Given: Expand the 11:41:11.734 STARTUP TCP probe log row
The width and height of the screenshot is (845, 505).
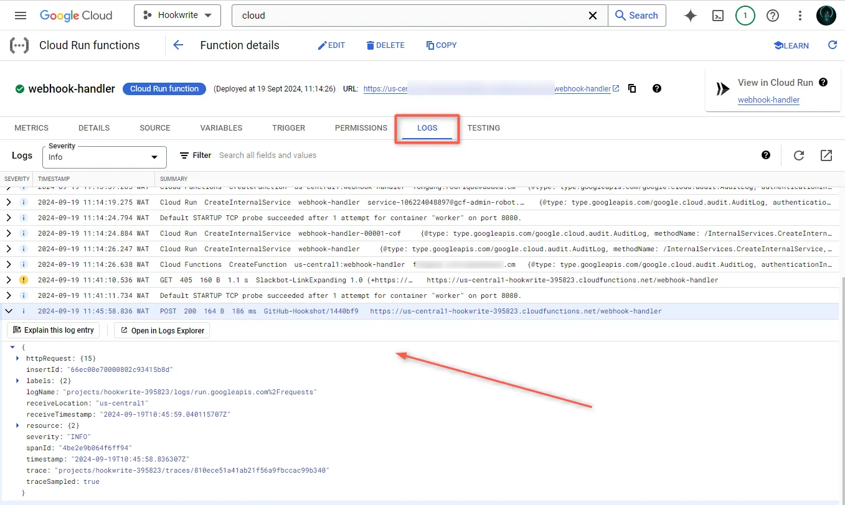Looking at the screenshot, I should tap(9, 295).
